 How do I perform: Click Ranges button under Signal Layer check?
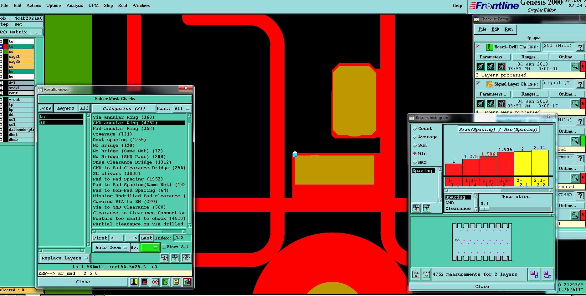(x=530, y=94)
